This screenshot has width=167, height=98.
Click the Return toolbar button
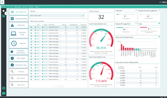pyautogui.click(x=4, y=7)
